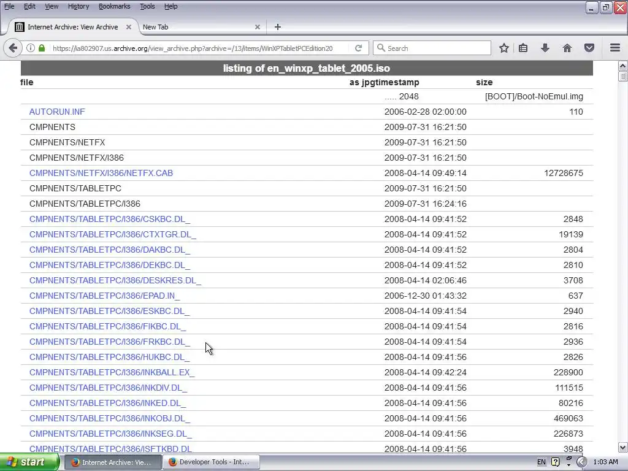Open the HUKBC.DL_ file link
The width and height of the screenshot is (628, 471).
[110, 357]
